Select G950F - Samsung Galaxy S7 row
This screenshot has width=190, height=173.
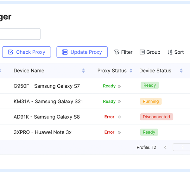[x=95, y=86]
